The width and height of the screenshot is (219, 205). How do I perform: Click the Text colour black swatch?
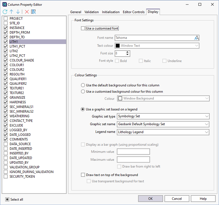pos(118,46)
